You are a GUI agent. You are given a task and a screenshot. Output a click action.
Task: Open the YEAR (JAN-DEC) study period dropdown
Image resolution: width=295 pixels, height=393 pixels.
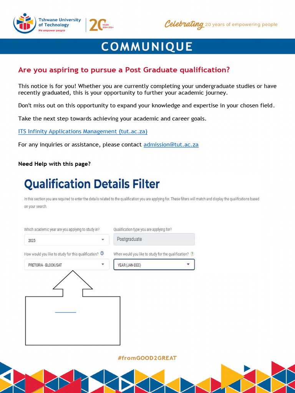(154, 264)
